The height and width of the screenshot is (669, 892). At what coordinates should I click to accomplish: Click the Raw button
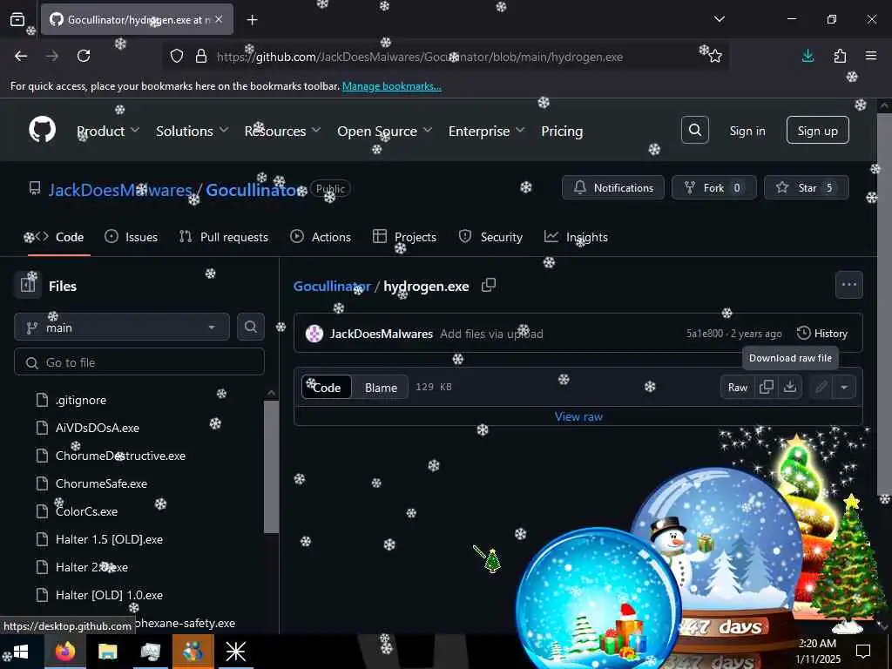pyautogui.click(x=737, y=387)
